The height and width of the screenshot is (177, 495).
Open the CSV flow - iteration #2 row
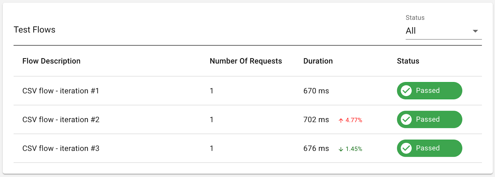click(x=61, y=120)
